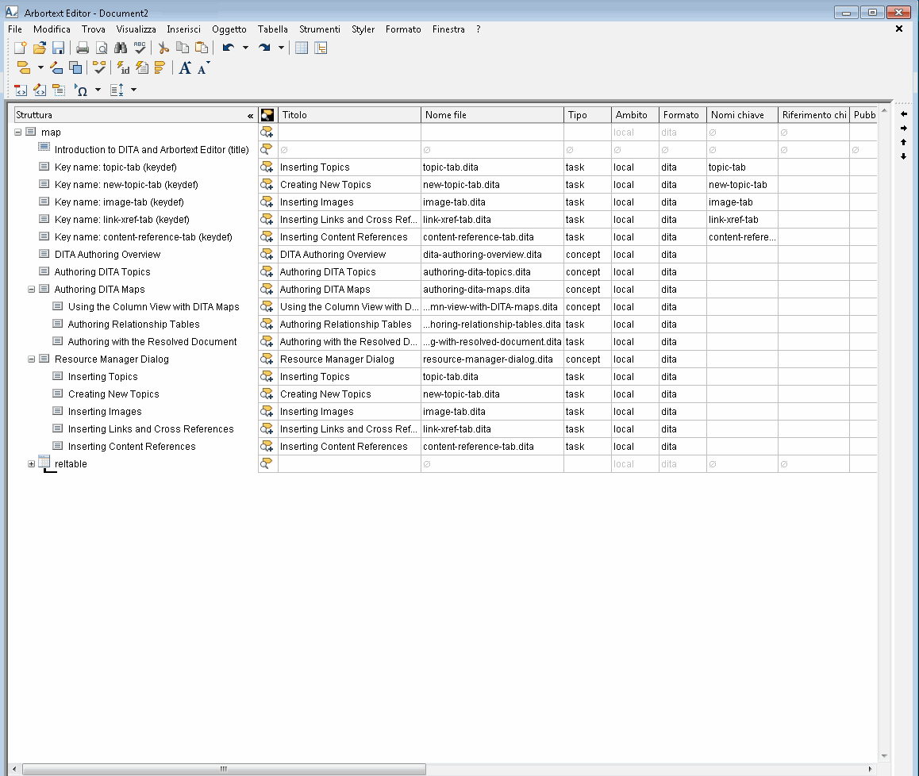Click the Nomi chiave column header
This screenshot has height=776, width=919.
pos(742,115)
